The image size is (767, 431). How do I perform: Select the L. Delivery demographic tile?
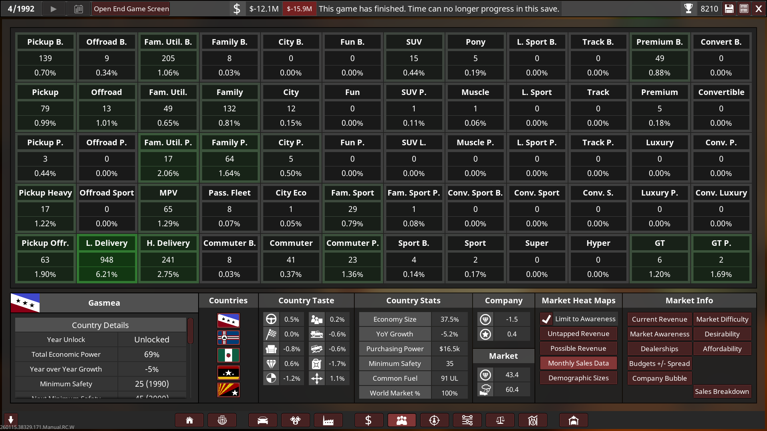pyautogui.click(x=107, y=258)
